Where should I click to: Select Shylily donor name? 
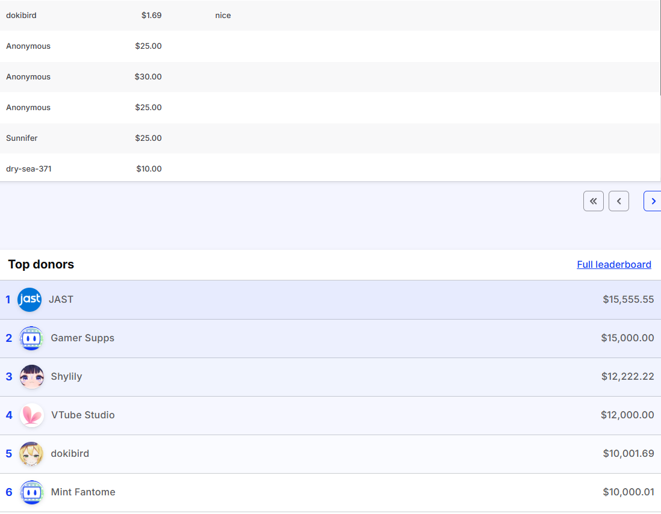(x=67, y=377)
